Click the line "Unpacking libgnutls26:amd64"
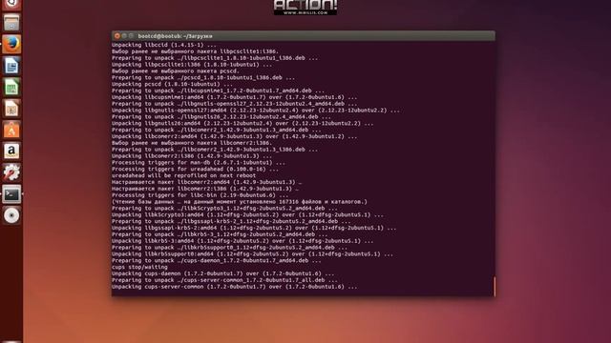Screen dimensions: 611x343 pos(242,123)
